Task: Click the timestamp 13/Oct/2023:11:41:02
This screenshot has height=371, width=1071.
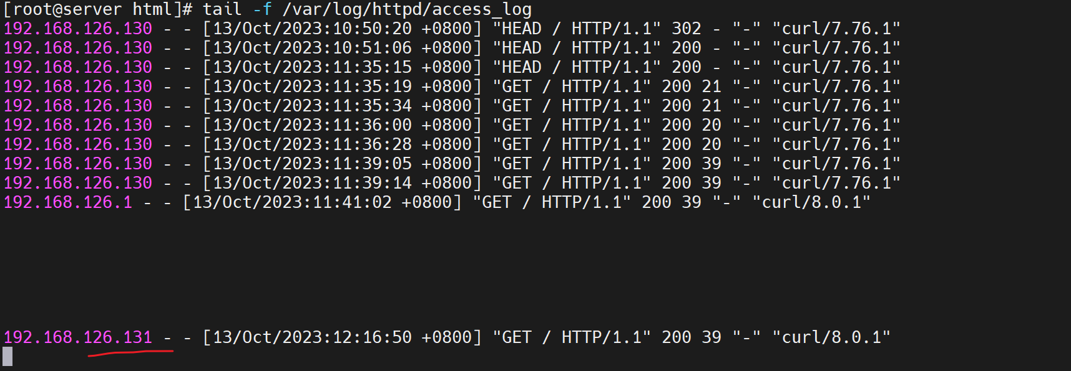Action: pos(292,202)
